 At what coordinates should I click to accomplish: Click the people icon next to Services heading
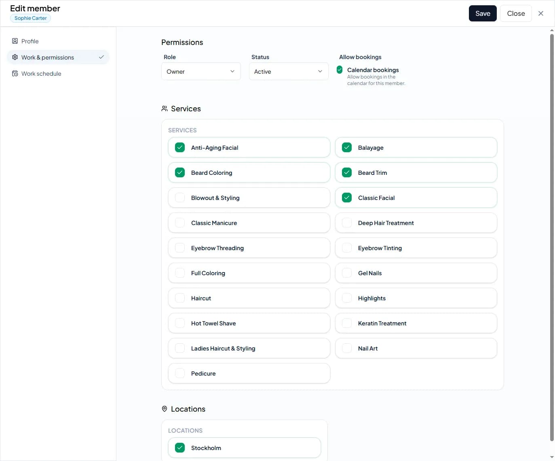click(x=164, y=108)
